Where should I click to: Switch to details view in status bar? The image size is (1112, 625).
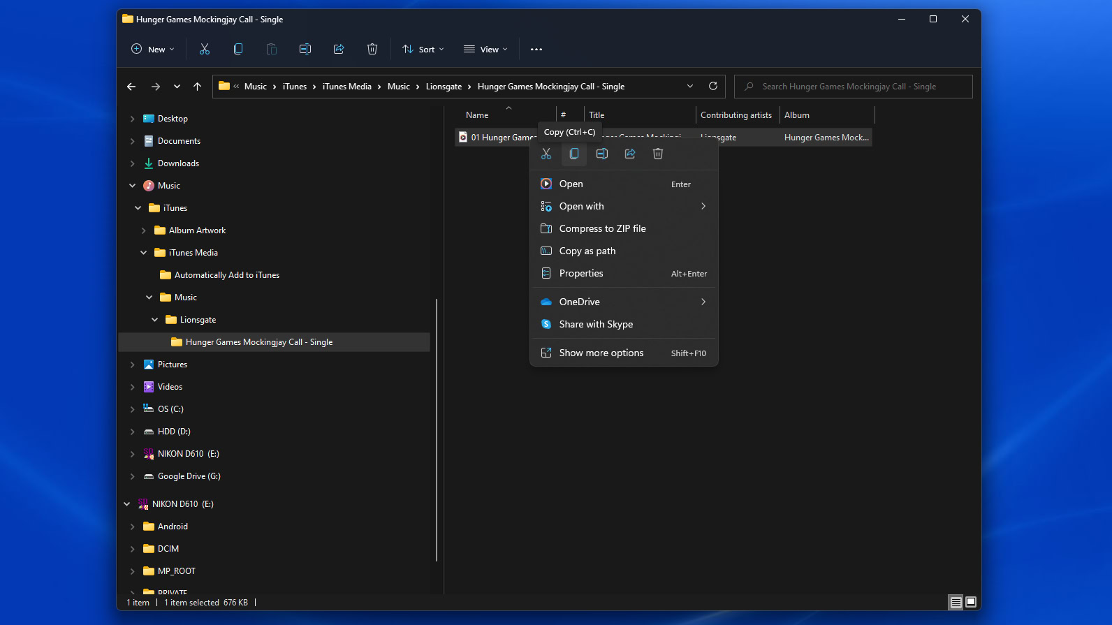(x=956, y=602)
